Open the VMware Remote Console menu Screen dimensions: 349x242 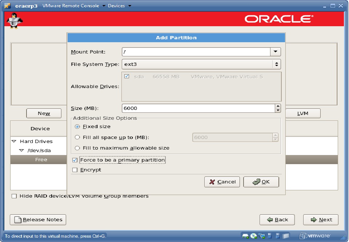(x=74, y=5)
